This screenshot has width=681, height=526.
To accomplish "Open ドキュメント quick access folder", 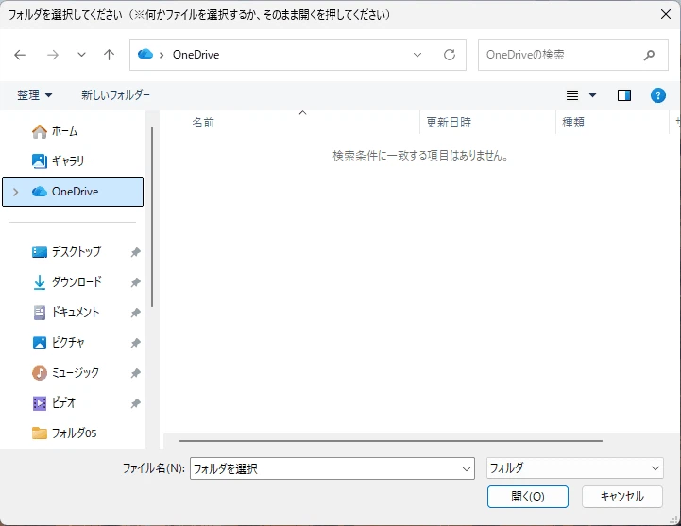I will point(66,313).
